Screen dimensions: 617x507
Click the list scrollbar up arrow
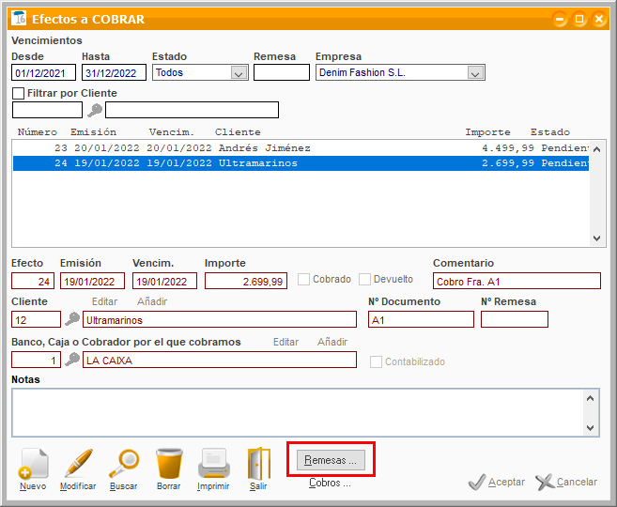596,149
